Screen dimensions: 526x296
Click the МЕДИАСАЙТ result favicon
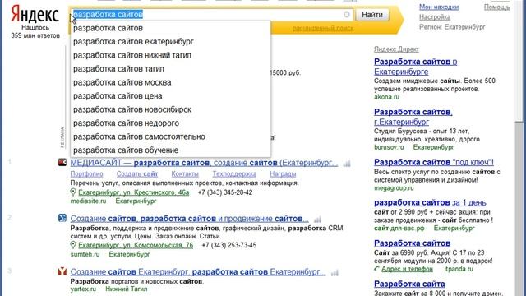(x=62, y=163)
